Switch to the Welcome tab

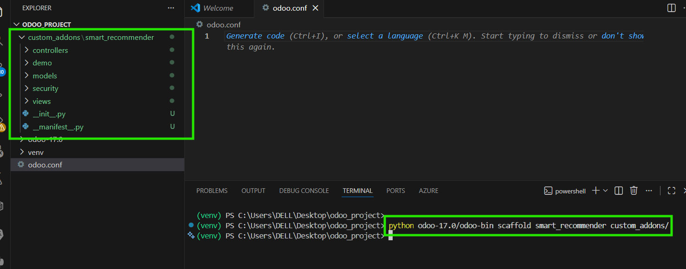click(x=218, y=8)
